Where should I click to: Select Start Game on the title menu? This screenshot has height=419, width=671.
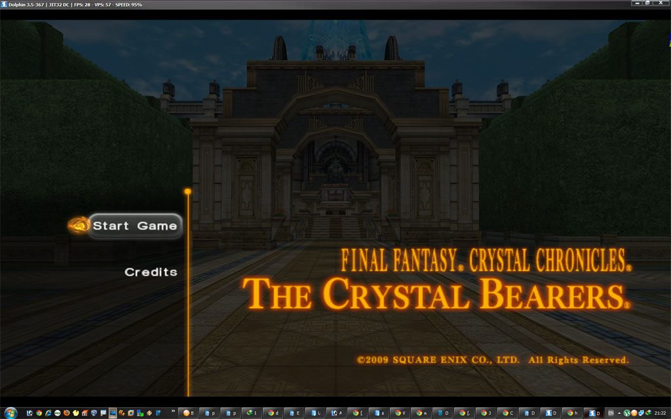tap(135, 226)
